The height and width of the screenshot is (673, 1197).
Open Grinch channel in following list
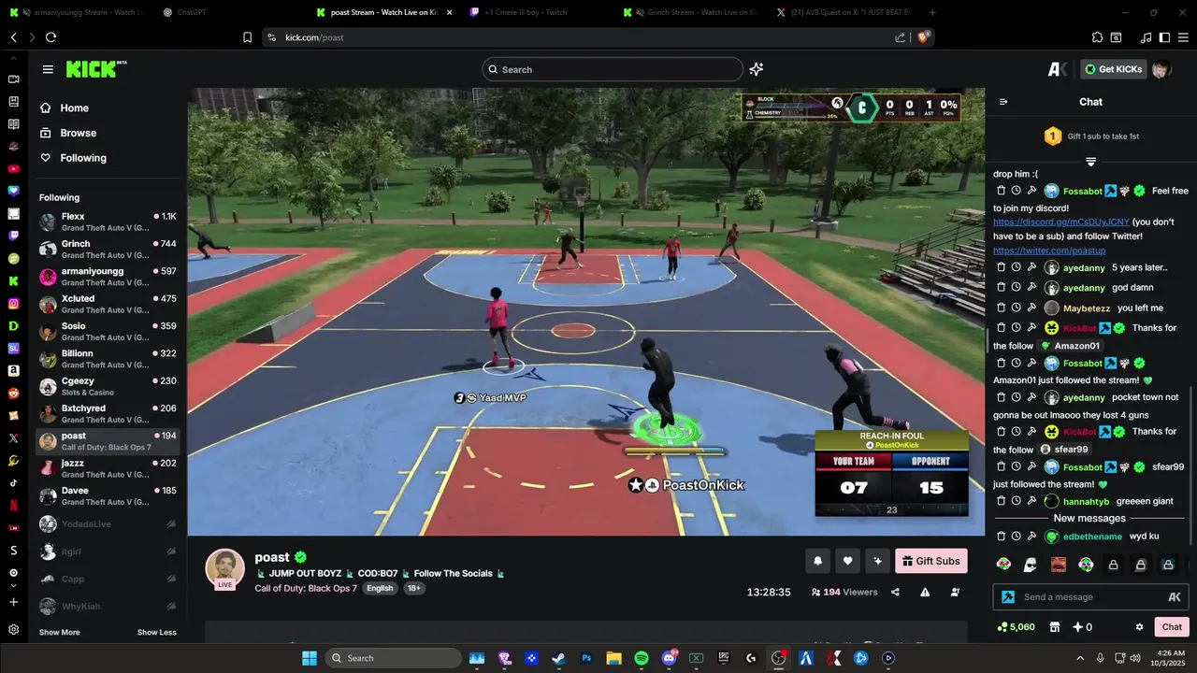click(108, 249)
